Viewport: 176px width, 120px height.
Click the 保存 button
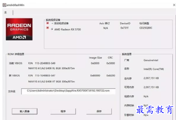coord(99,111)
